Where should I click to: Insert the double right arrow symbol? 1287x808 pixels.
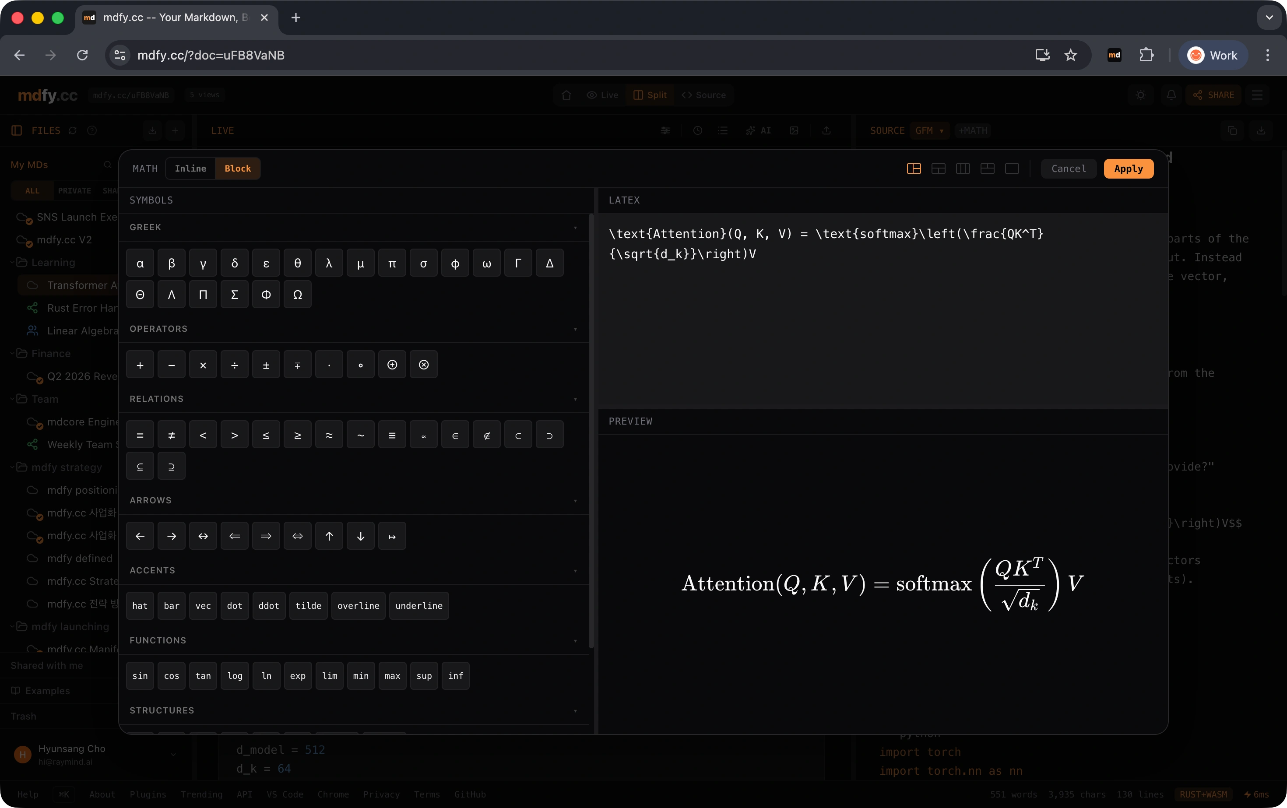point(266,536)
